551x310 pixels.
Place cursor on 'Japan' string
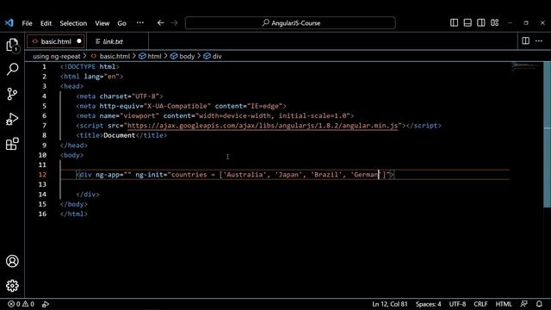coord(288,175)
